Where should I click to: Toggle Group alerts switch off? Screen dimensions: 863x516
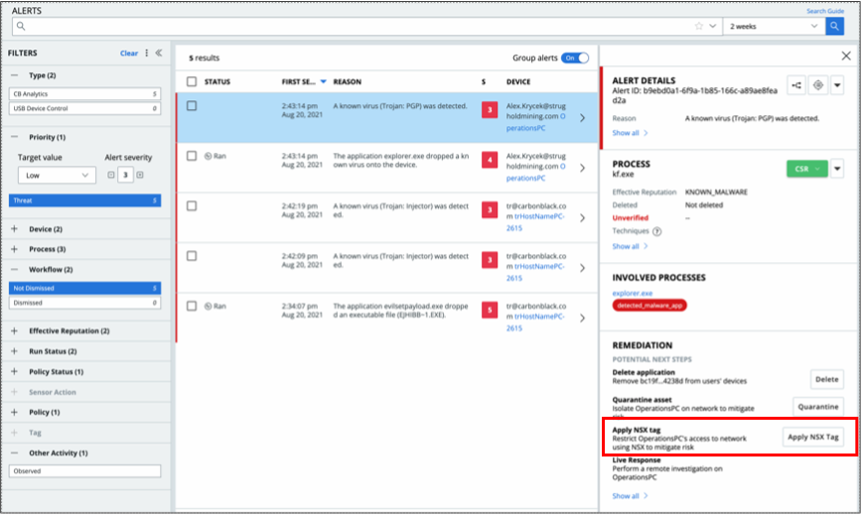[x=575, y=58]
